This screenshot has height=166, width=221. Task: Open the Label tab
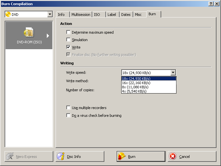tap(111, 15)
